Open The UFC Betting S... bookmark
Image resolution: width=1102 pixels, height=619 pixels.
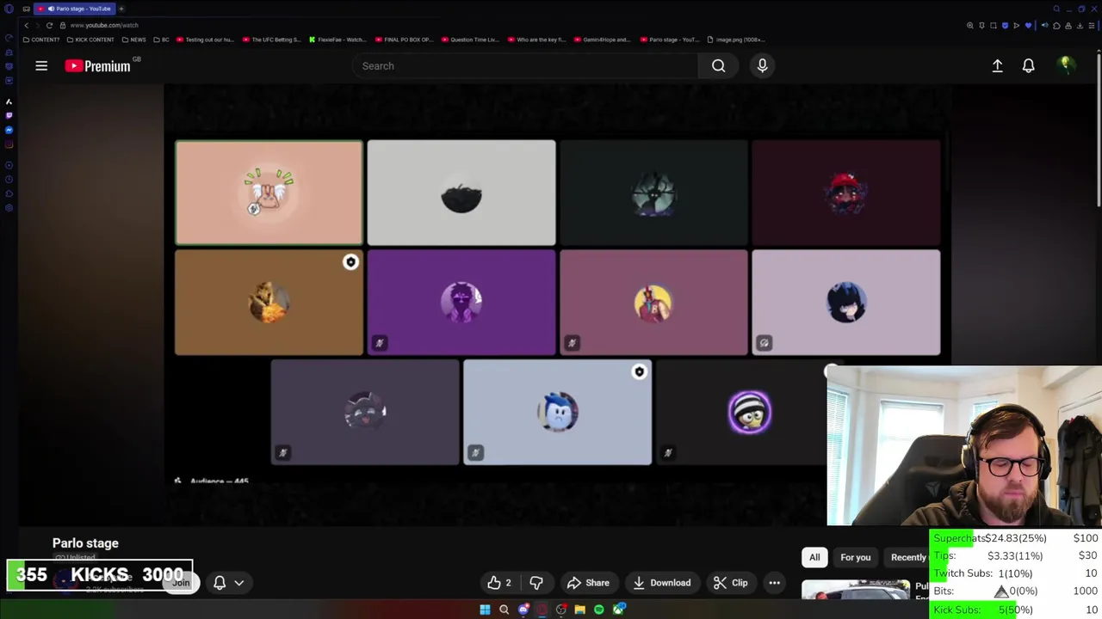point(272,40)
